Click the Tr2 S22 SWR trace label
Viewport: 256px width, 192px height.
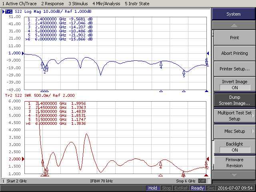pyautogui.click(x=24, y=96)
